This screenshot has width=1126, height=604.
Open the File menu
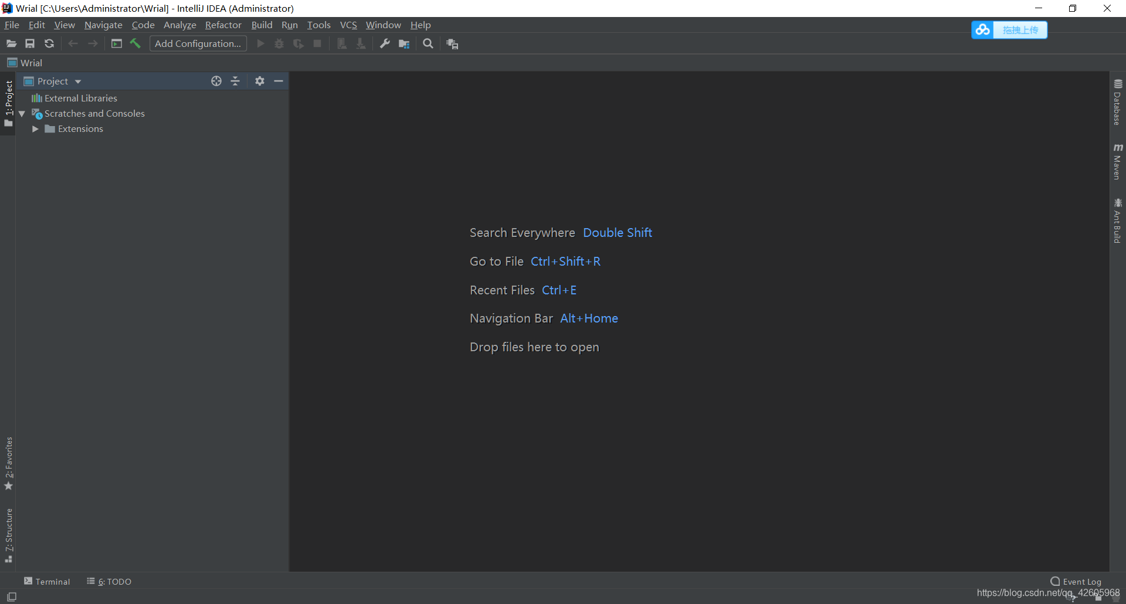coord(12,25)
